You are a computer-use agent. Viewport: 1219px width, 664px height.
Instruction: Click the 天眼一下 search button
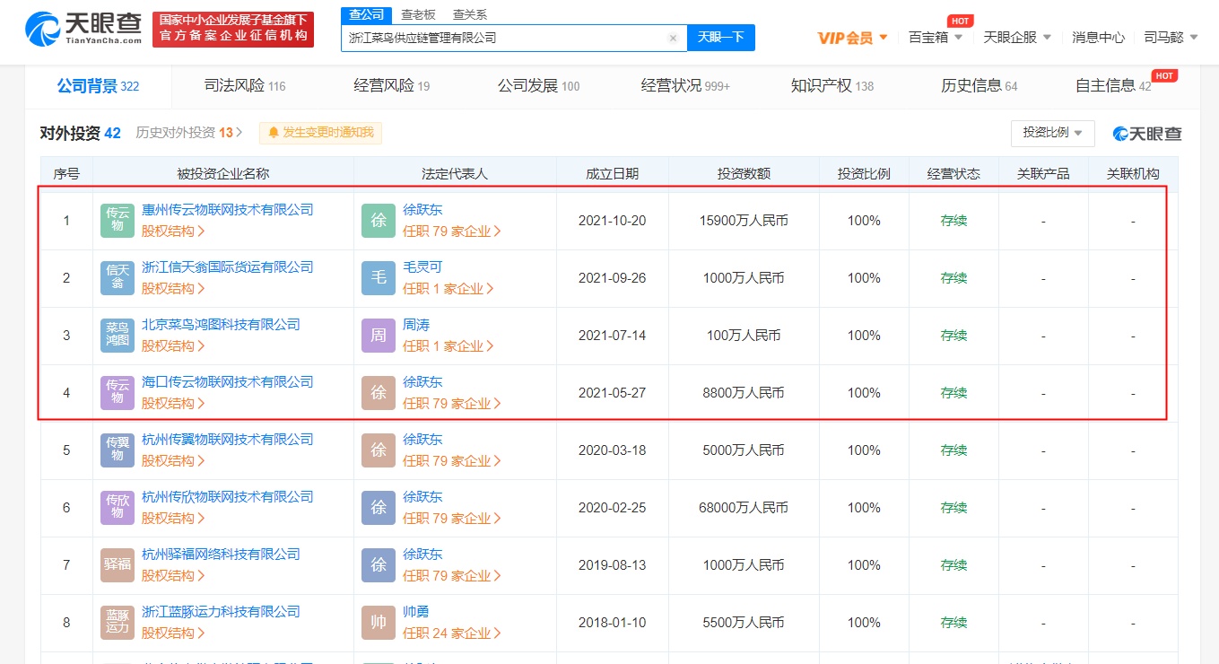[x=720, y=38]
